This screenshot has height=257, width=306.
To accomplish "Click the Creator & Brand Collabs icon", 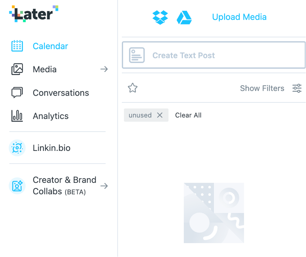I will [17, 186].
